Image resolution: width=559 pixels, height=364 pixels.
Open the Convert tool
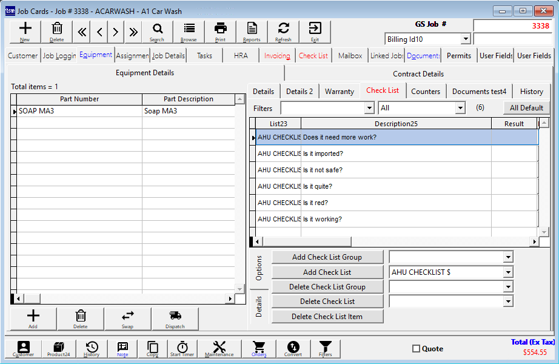(x=292, y=349)
